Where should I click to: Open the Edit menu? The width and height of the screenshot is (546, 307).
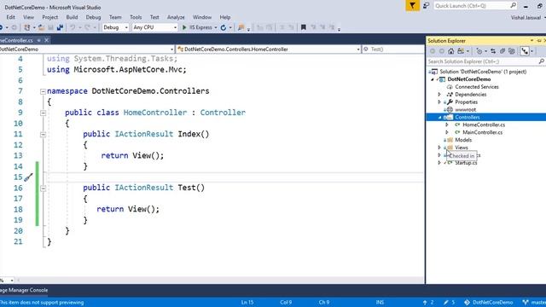click(x=10, y=17)
